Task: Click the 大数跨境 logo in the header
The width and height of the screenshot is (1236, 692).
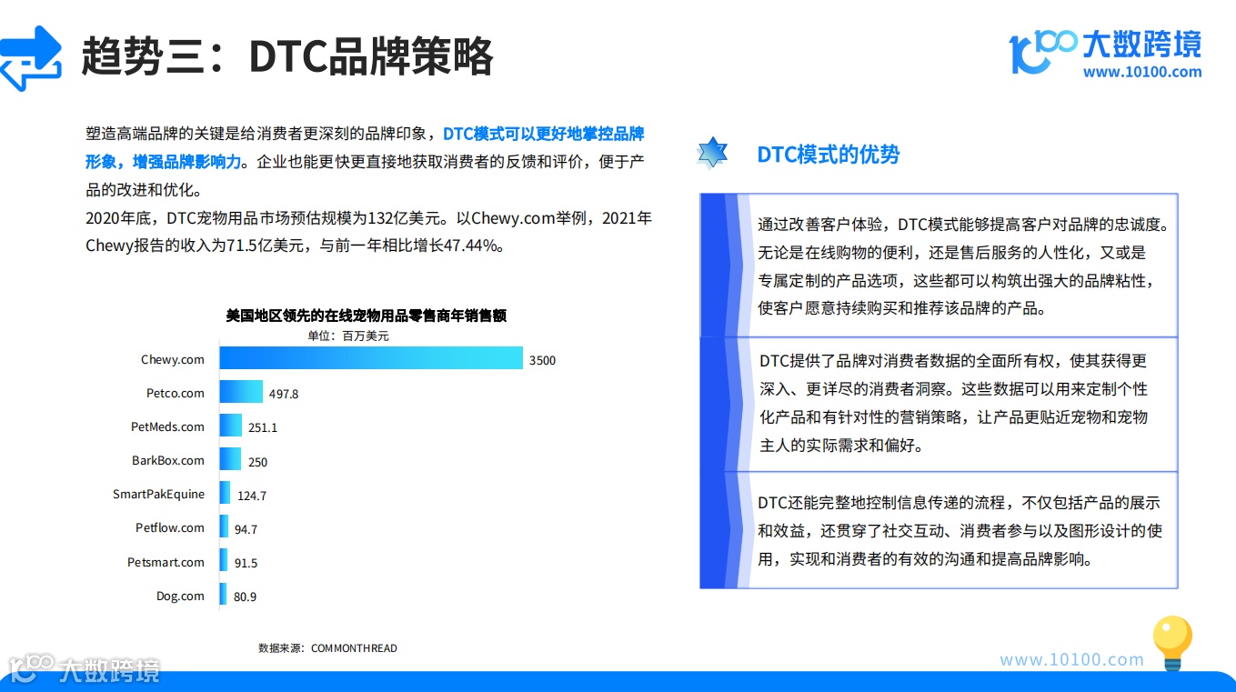Action: point(1105,52)
